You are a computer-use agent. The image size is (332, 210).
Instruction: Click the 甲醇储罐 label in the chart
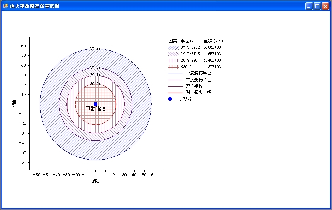(x=95, y=109)
